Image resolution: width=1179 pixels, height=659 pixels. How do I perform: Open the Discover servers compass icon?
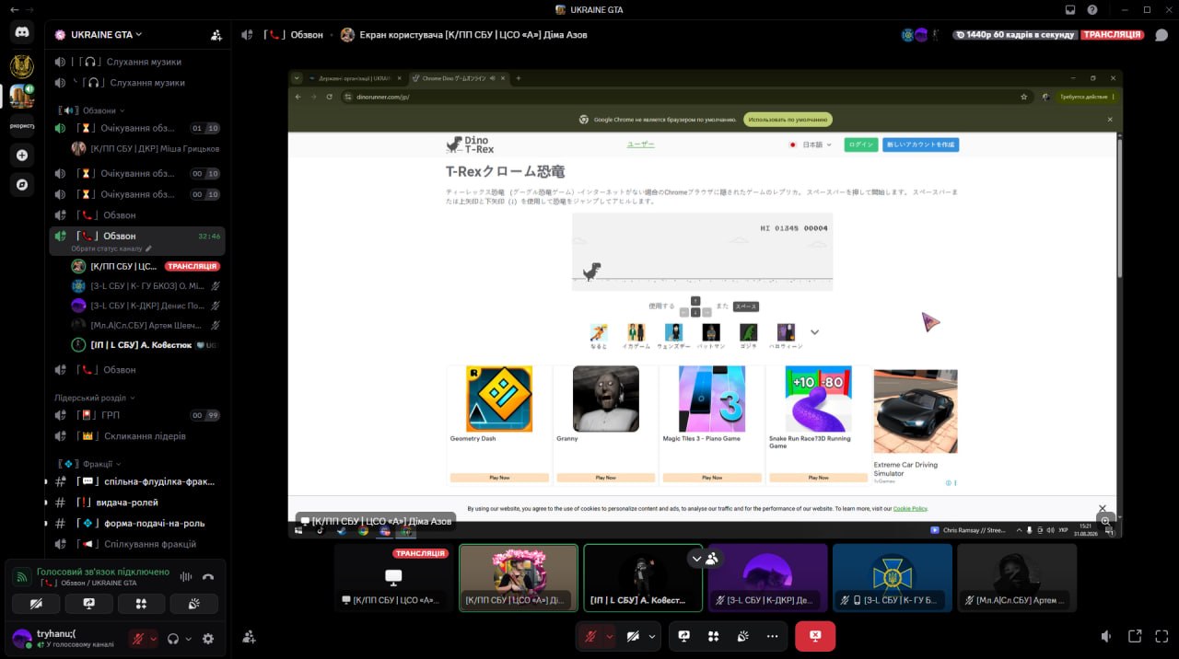coord(22,184)
